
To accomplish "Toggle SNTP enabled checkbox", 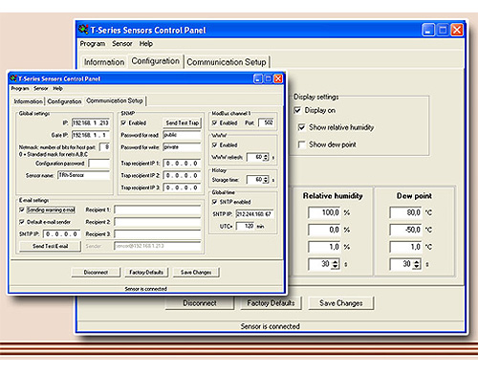I will (x=214, y=202).
